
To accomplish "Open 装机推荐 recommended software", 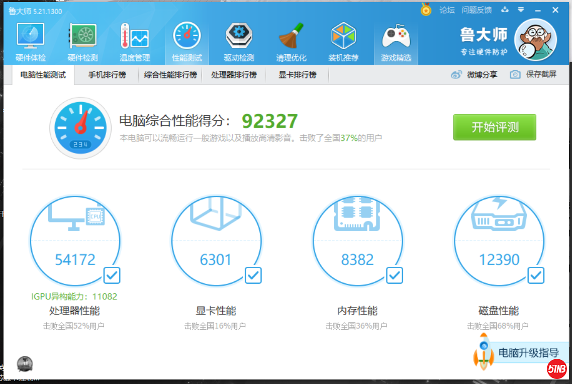I will [343, 42].
